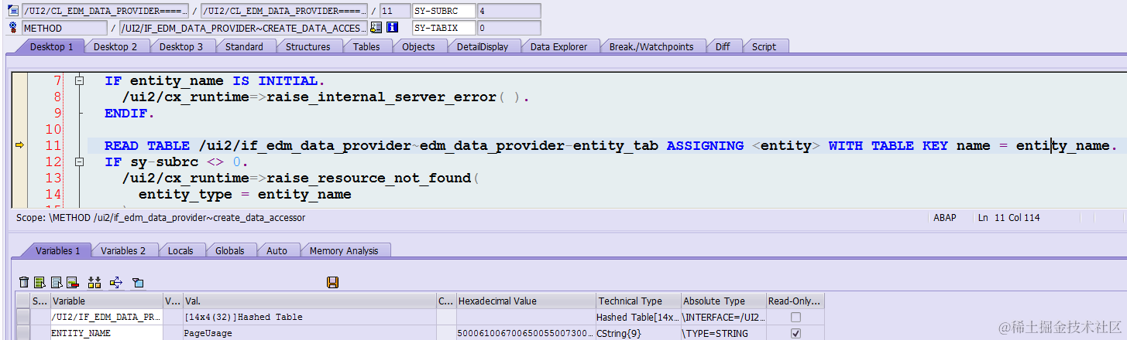Open the Objects tab
Screen dimensions: 1127x340
click(x=418, y=46)
